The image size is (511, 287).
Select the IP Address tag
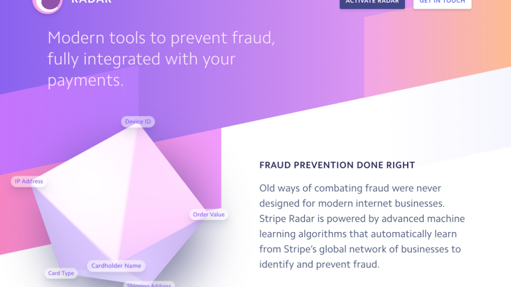click(x=29, y=182)
